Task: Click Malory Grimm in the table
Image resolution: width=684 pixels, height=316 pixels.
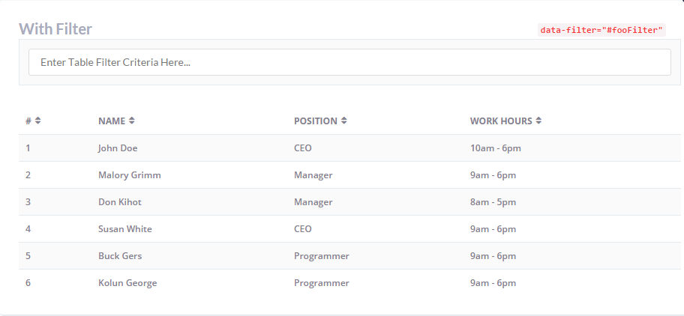Action: (x=129, y=175)
